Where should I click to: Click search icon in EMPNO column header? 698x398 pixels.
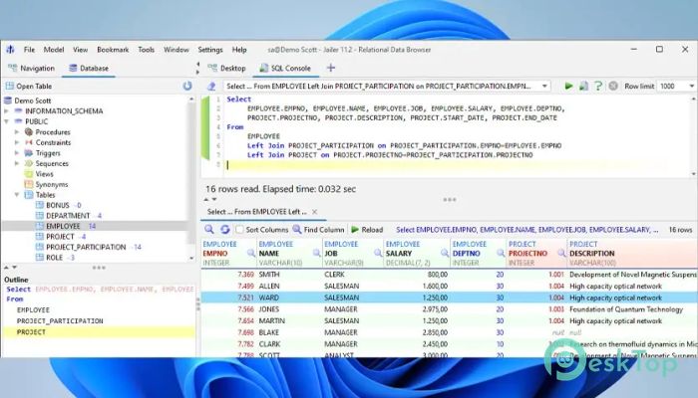pyautogui.click(x=251, y=253)
